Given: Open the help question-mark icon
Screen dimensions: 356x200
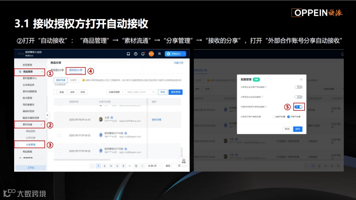Looking at the screenshot, I should (135, 54).
